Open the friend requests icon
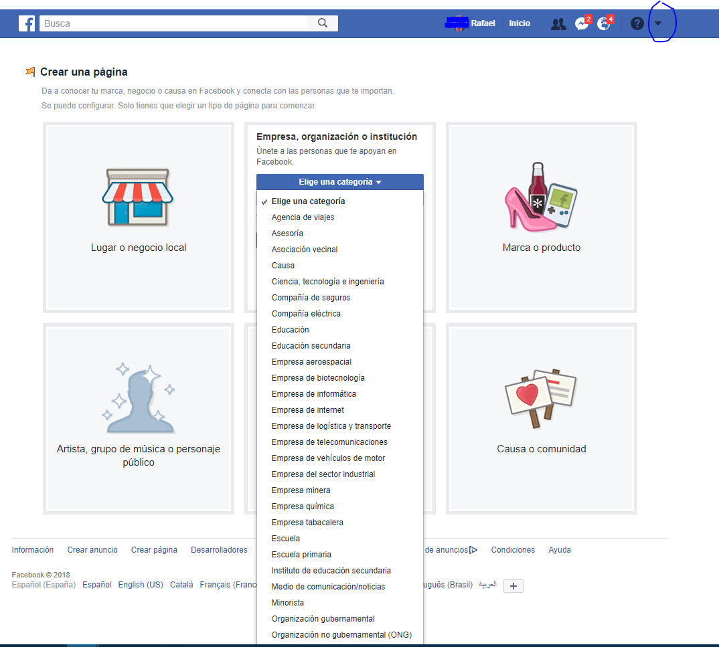 click(558, 24)
